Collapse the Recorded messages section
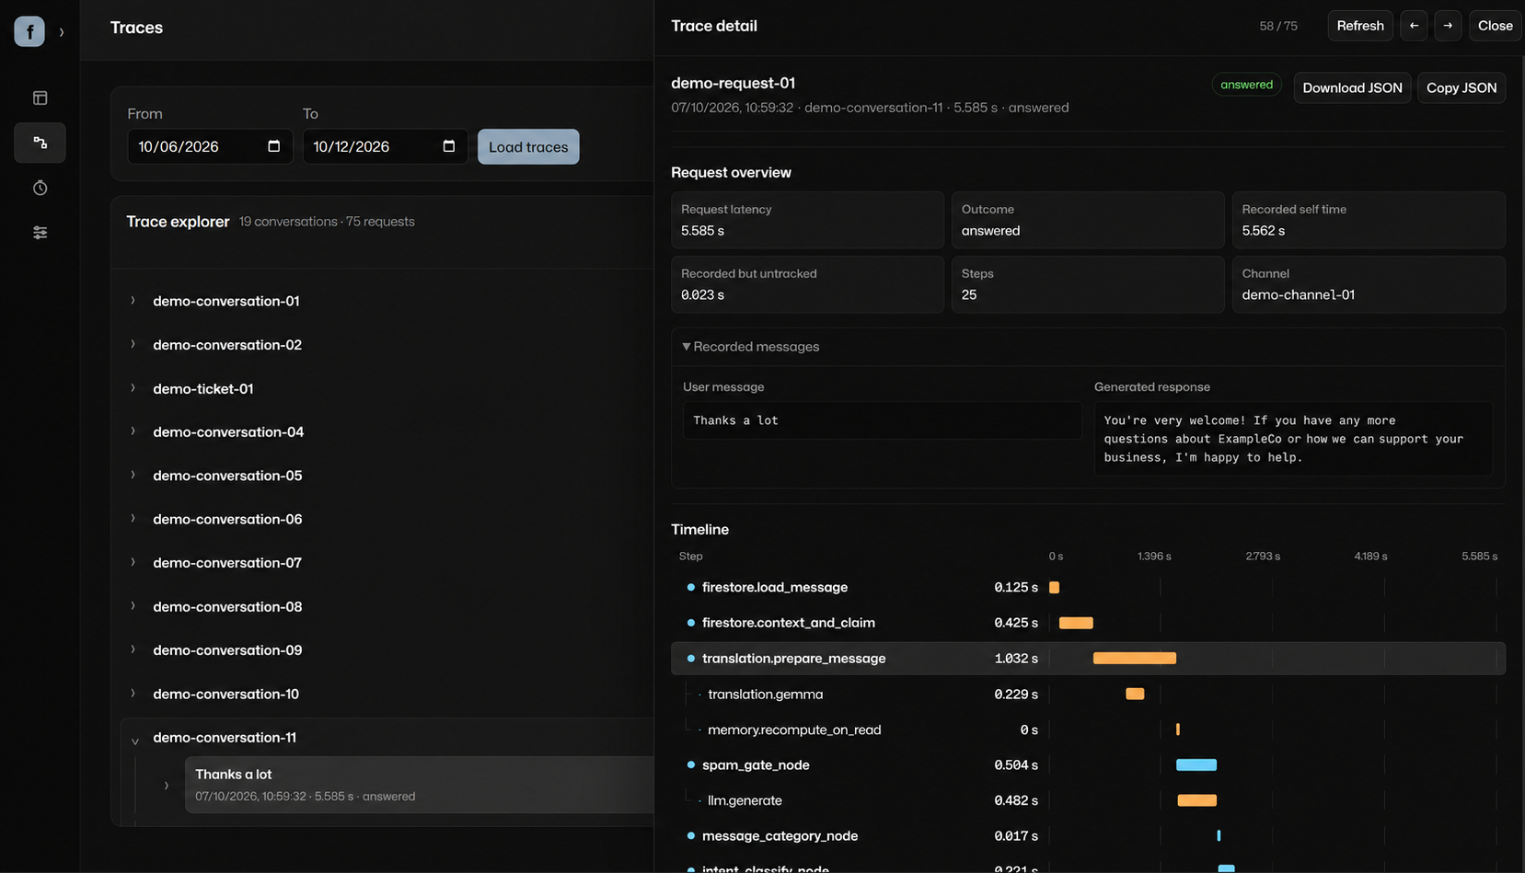 687,347
